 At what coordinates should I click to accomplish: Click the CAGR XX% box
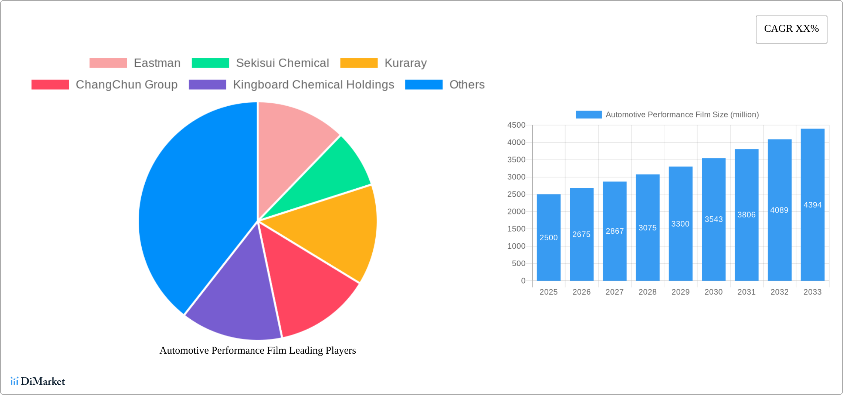791,29
